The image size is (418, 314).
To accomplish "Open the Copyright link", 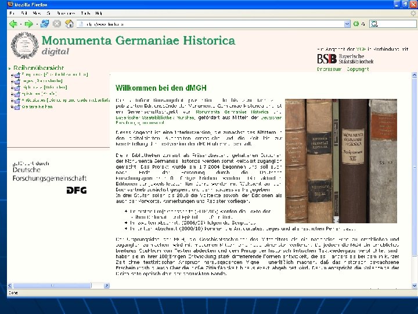I will pos(358,69).
